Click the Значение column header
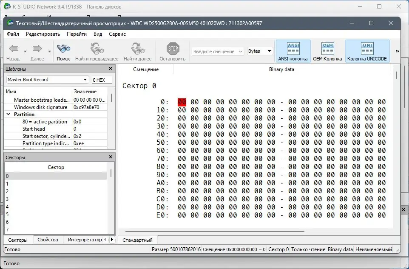409x269 pixels. point(89,92)
